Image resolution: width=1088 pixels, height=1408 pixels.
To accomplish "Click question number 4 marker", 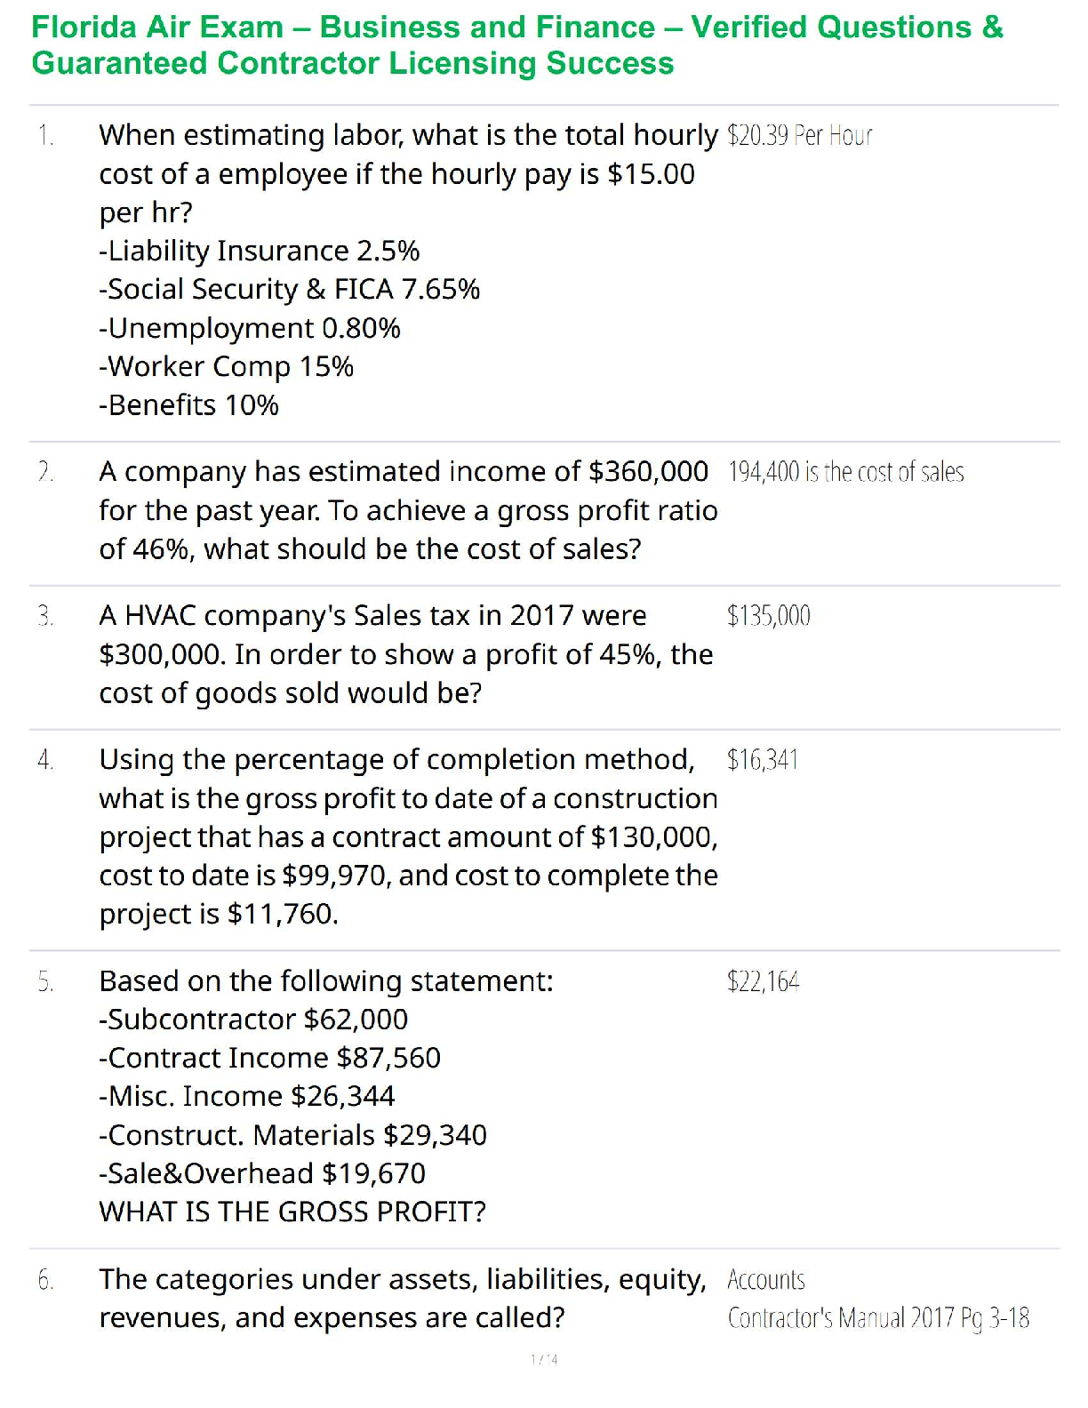I will point(45,760).
